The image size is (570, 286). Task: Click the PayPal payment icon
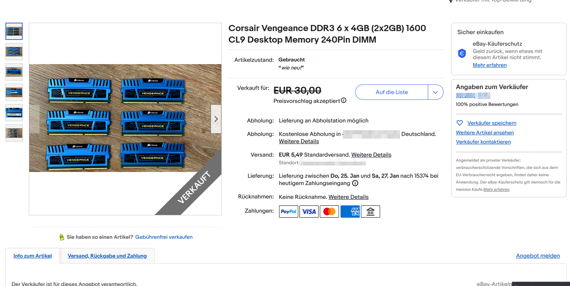tap(289, 212)
